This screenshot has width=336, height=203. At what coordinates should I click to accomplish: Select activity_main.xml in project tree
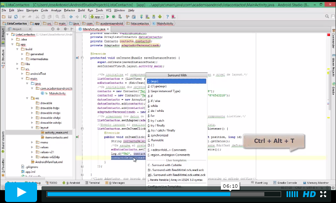click(x=56, y=133)
